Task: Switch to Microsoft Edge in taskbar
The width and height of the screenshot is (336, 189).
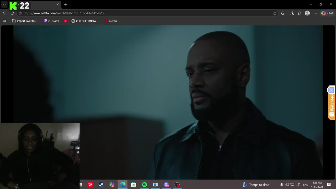Action: tap(123, 185)
